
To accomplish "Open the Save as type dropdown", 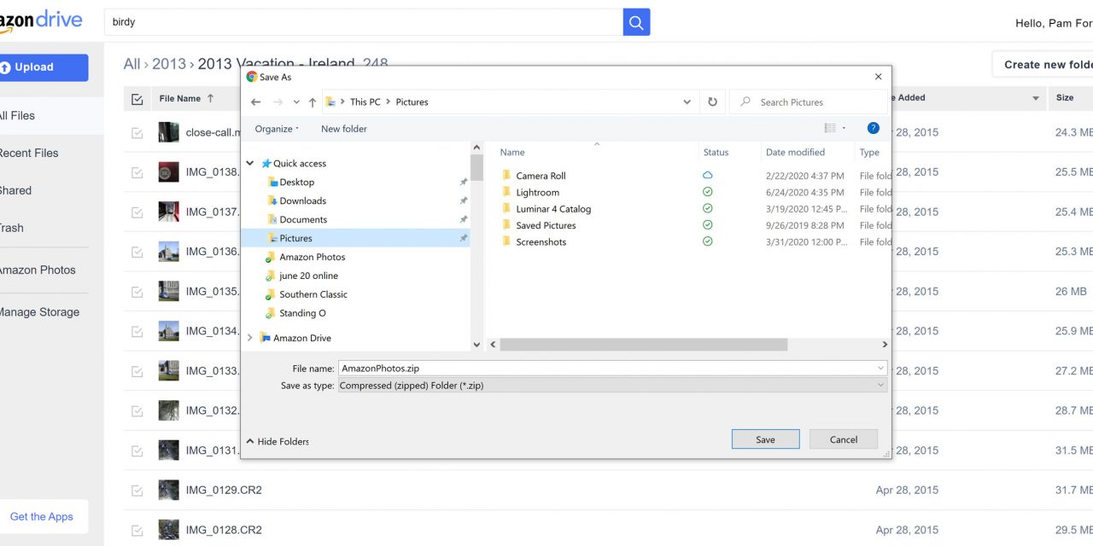I will pyautogui.click(x=612, y=386).
